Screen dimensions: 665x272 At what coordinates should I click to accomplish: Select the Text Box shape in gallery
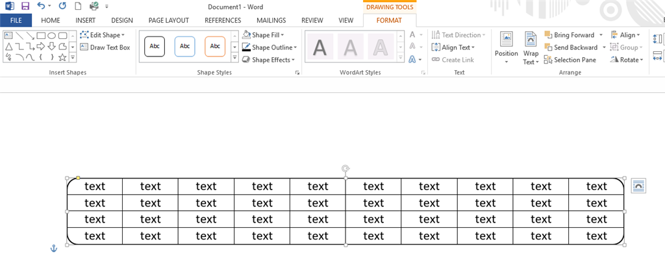(x=8, y=36)
